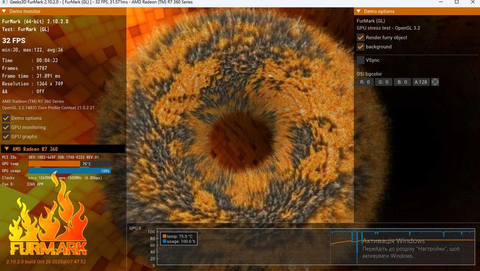480x271 pixels.
Task: Click the Resolution 1364 x 749 value
Action: click(x=49, y=84)
